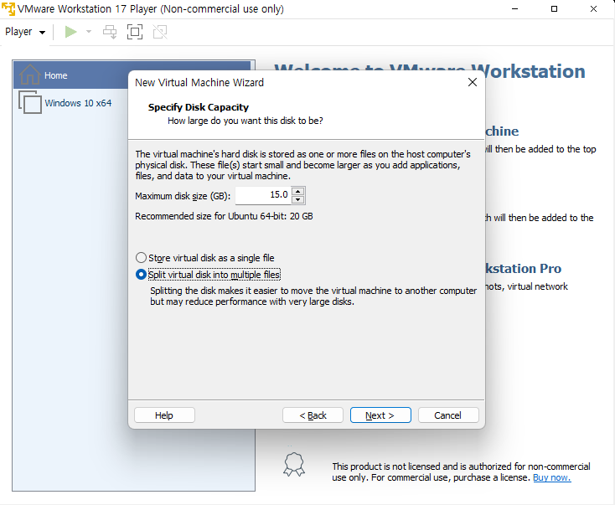Screen dimensions: 615x505
Task: Click the green Power On play icon
Action: coord(71,32)
